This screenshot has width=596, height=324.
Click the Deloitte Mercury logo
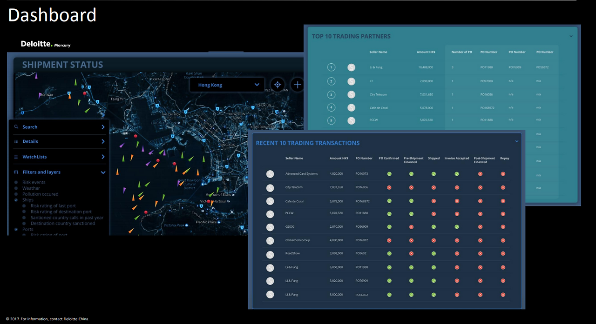tap(45, 44)
